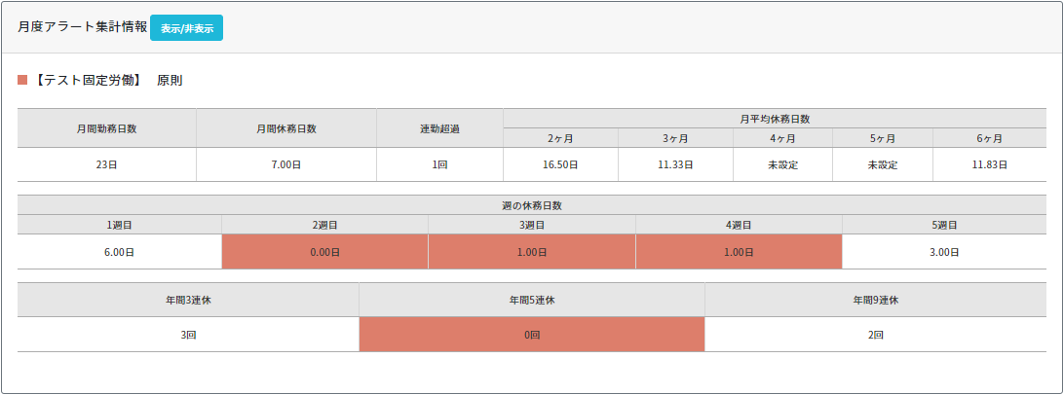Select the 11.83日 cell under 6ヶ月
This screenshot has width=1064, height=395.
point(989,164)
